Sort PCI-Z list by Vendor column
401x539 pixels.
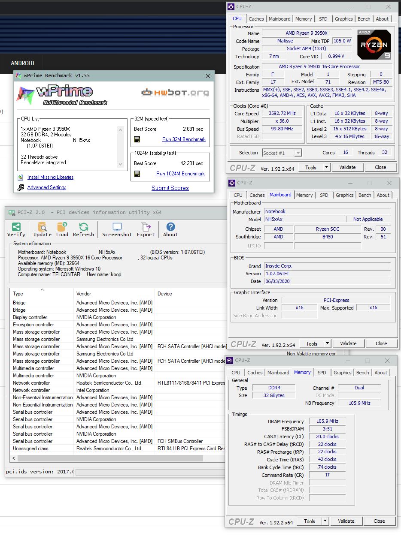(x=114, y=294)
